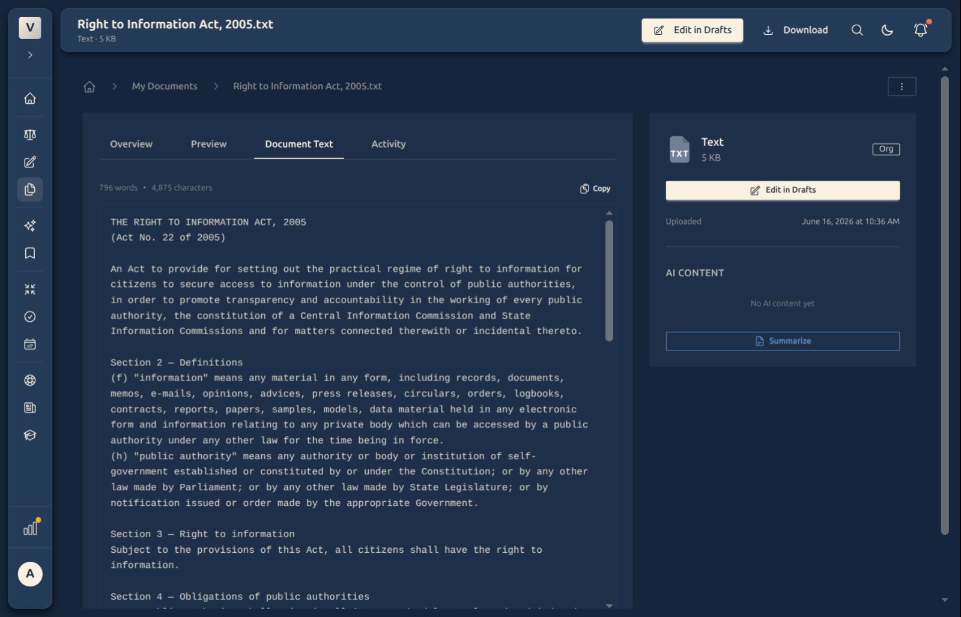
Task: Click the 'No AI content yet' message
Action: pos(783,304)
